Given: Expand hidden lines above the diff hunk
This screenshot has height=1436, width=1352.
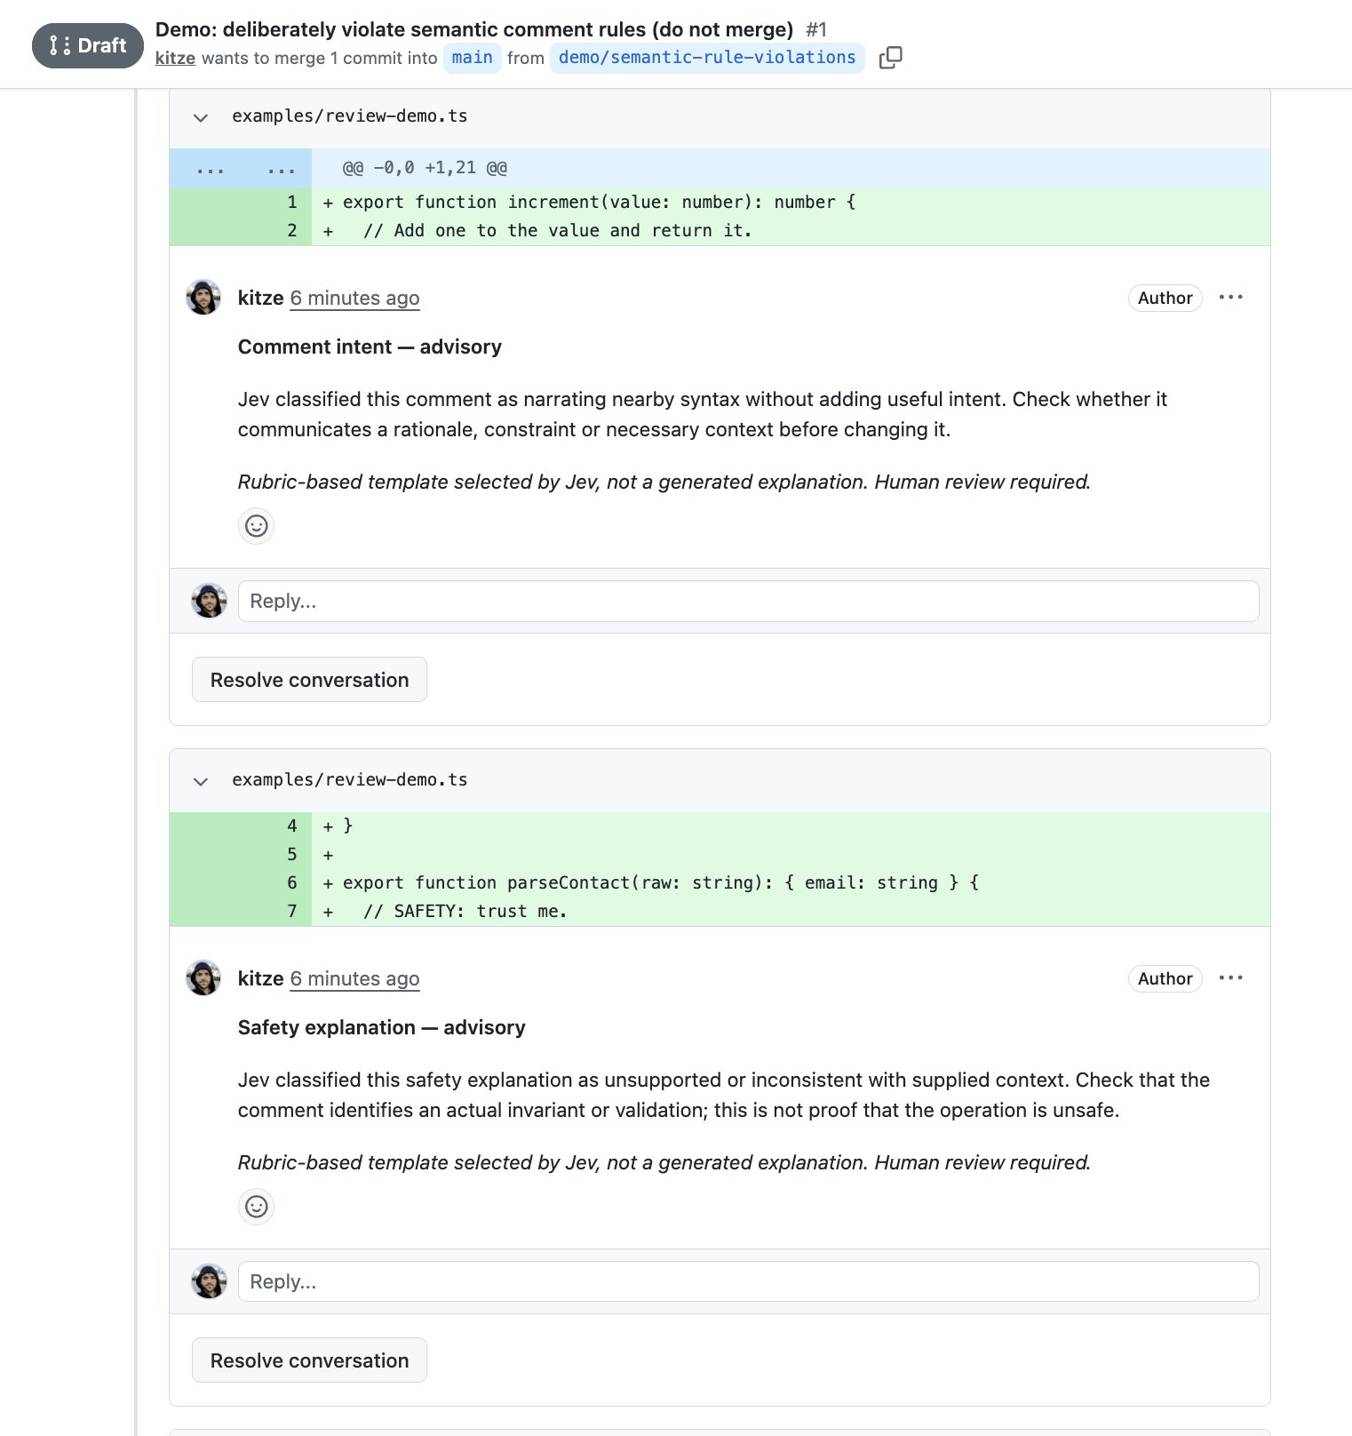Looking at the screenshot, I should (x=241, y=168).
